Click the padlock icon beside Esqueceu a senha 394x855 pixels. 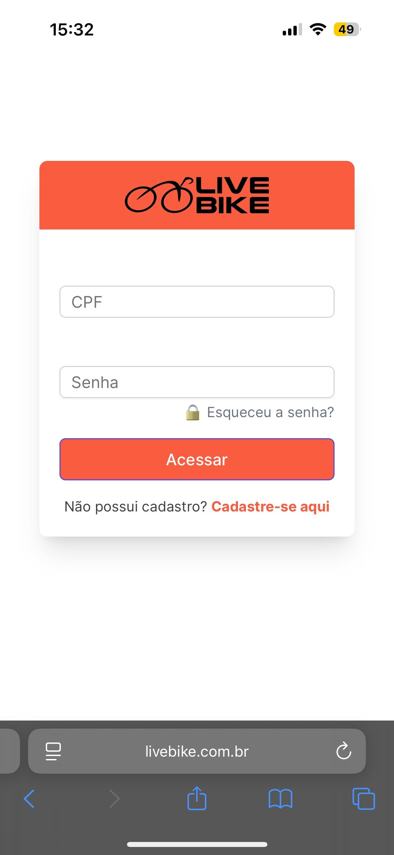point(192,412)
